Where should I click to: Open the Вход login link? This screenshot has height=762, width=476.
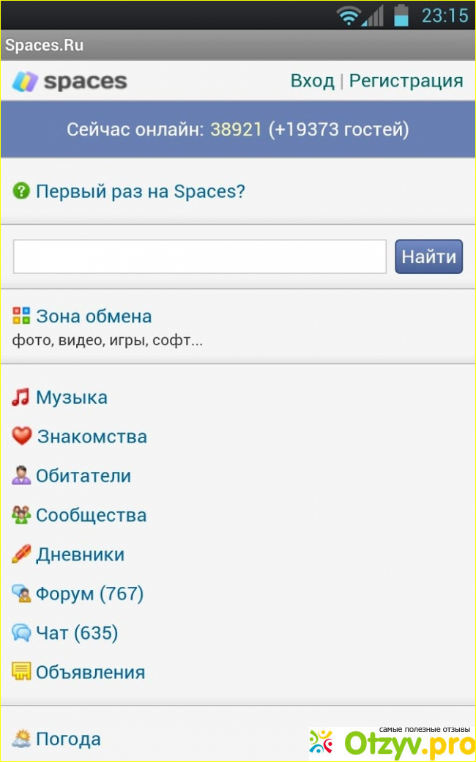(312, 81)
